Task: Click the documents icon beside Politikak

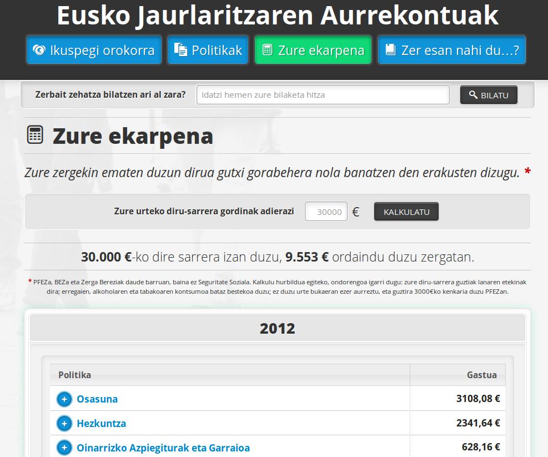Action: [x=180, y=51]
